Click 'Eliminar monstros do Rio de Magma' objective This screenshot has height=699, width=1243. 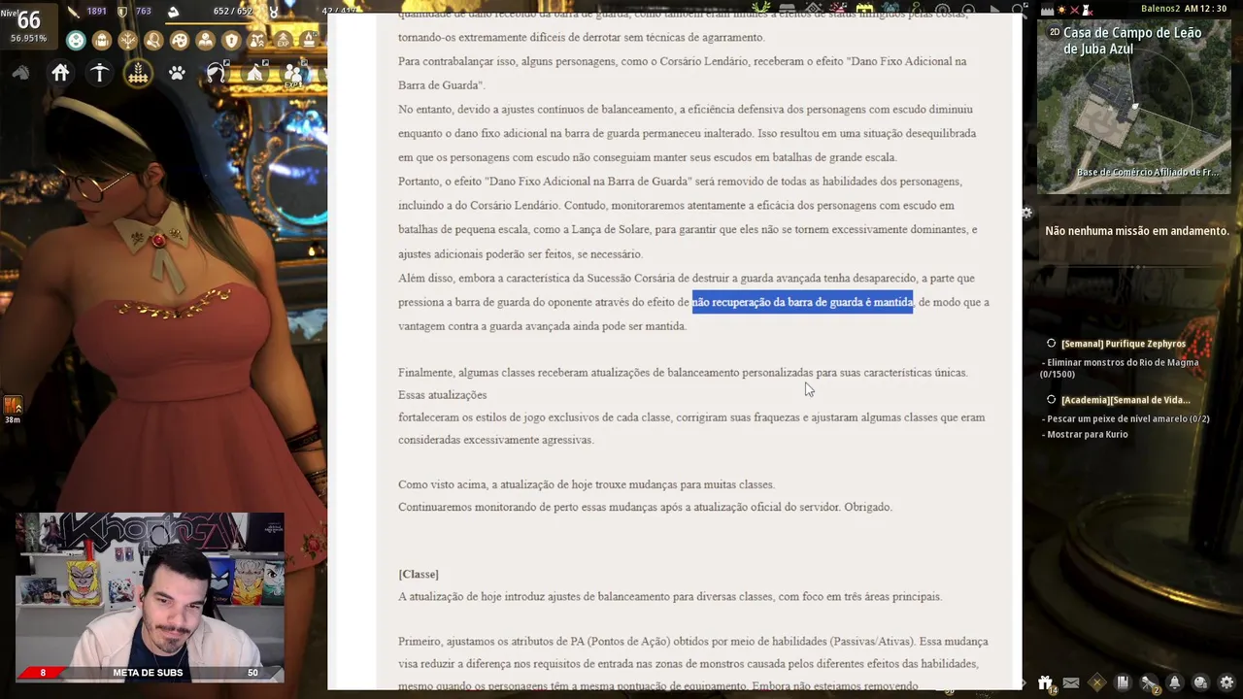pos(1120,368)
